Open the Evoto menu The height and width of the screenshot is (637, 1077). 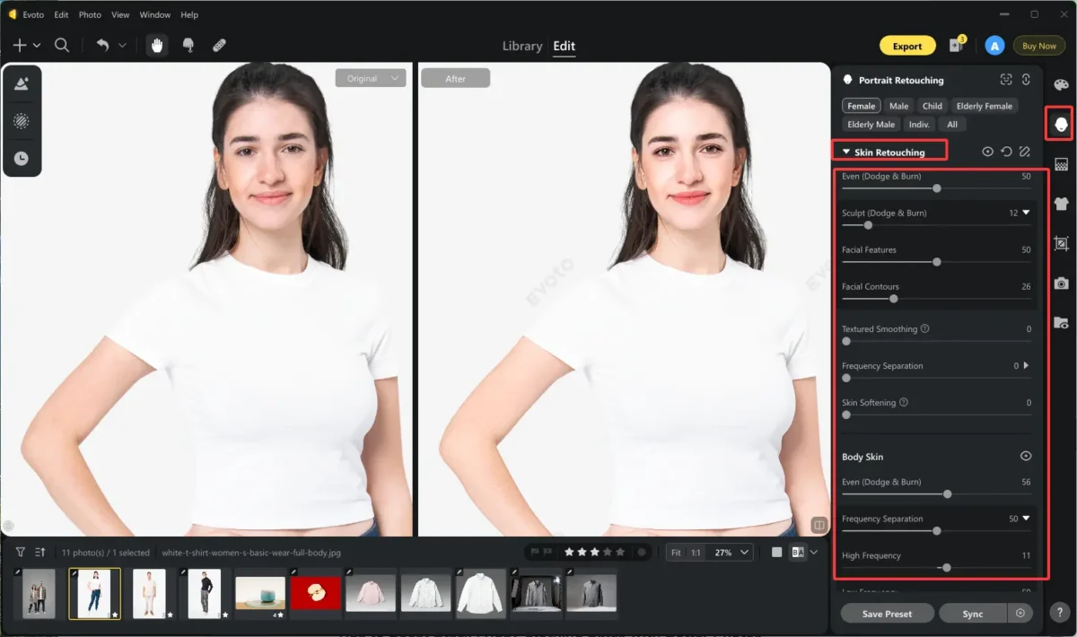coord(33,15)
